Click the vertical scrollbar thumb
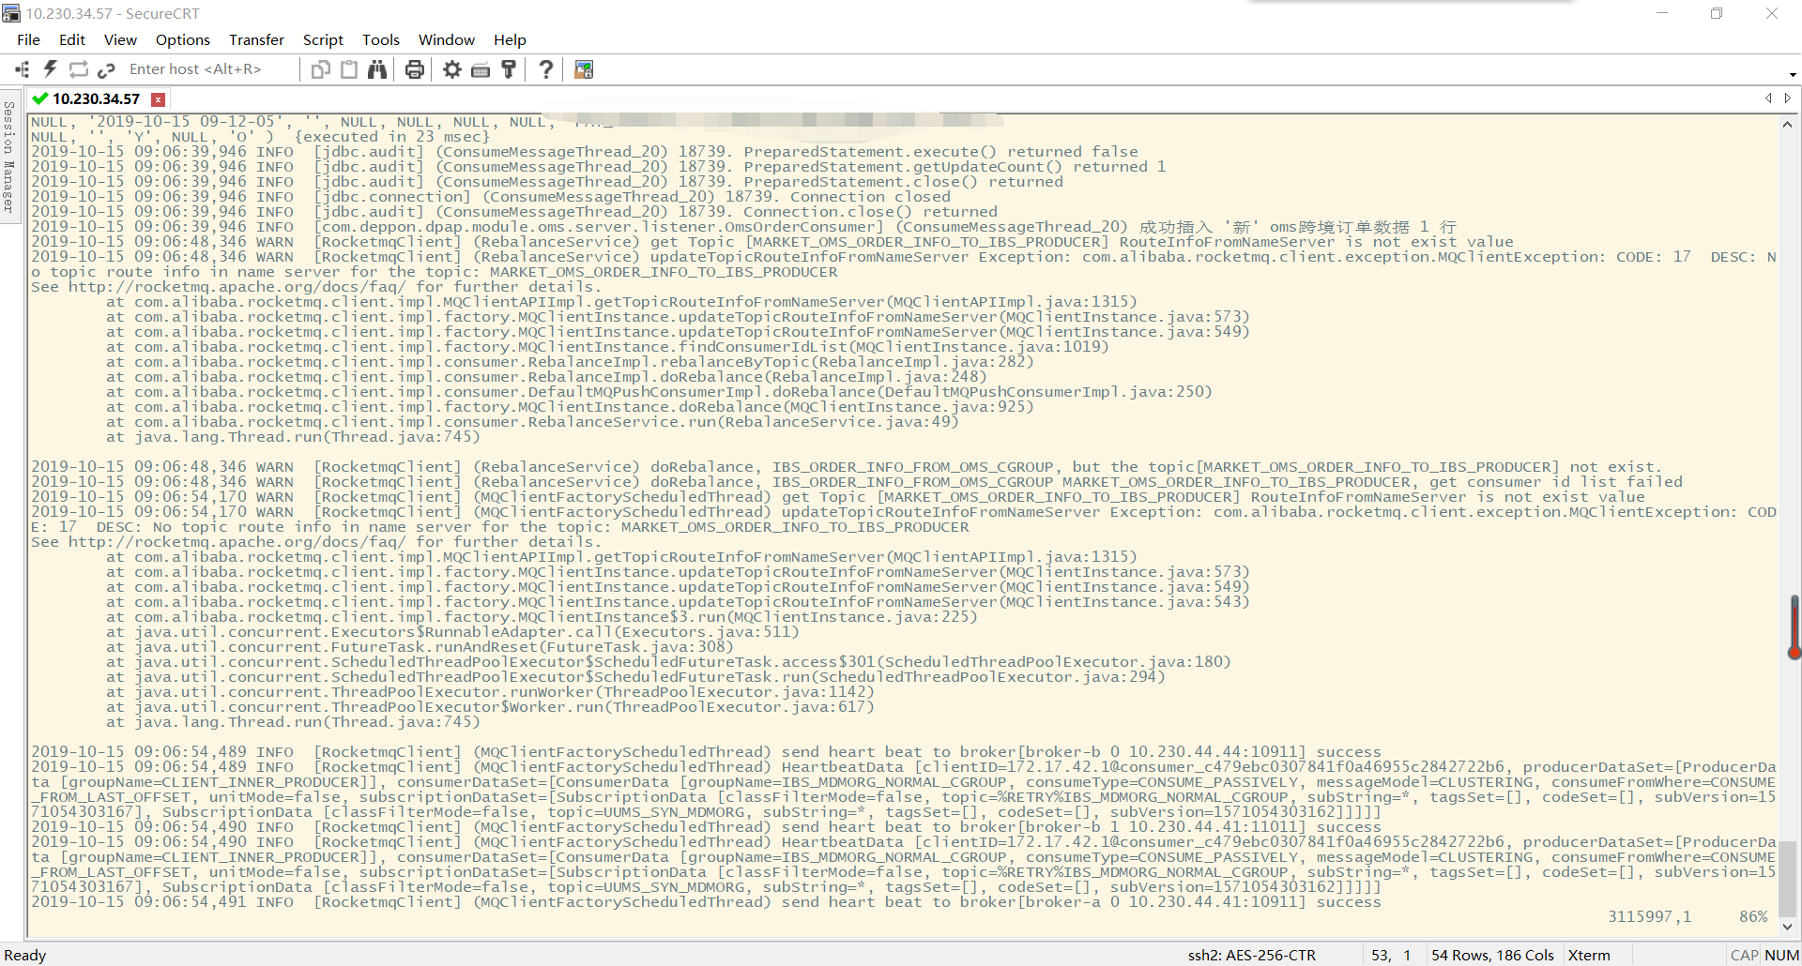1802x966 pixels. click(1789, 880)
